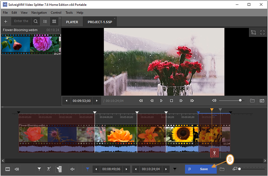Select Flower-Blooming.webm thumbnail in media list

coord(31,44)
